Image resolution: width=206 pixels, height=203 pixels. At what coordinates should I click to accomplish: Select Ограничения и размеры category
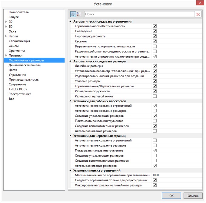(34, 60)
